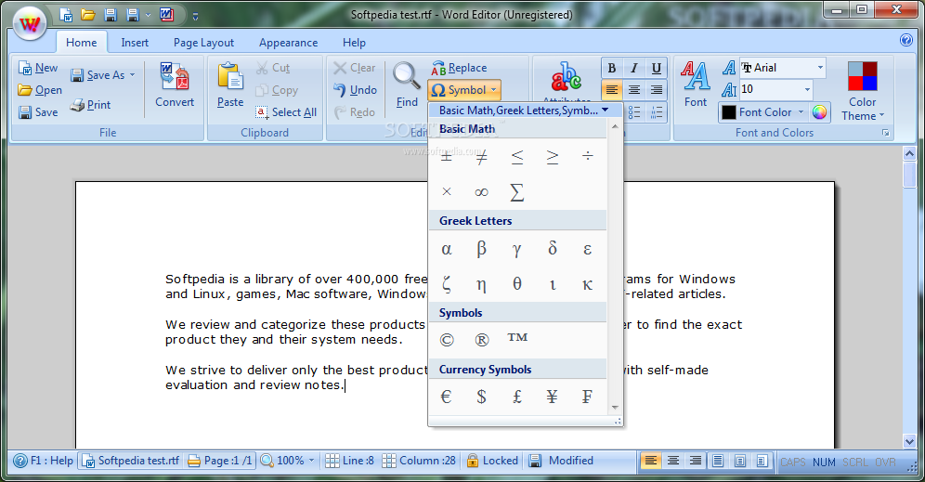Click the symbol panel scroll-down arrow
925x482 pixels.
coord(615,407)
